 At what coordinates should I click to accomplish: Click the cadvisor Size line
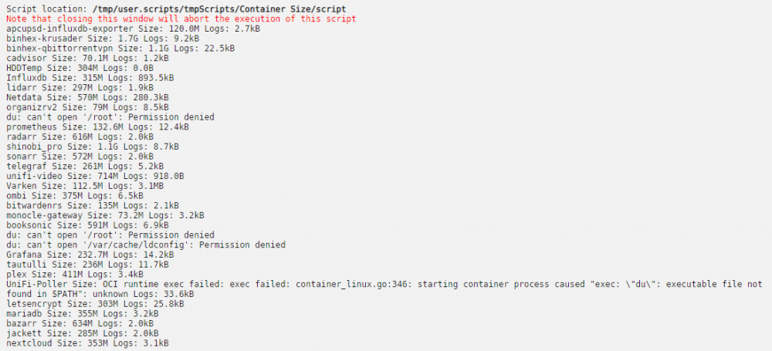[88, 58]
